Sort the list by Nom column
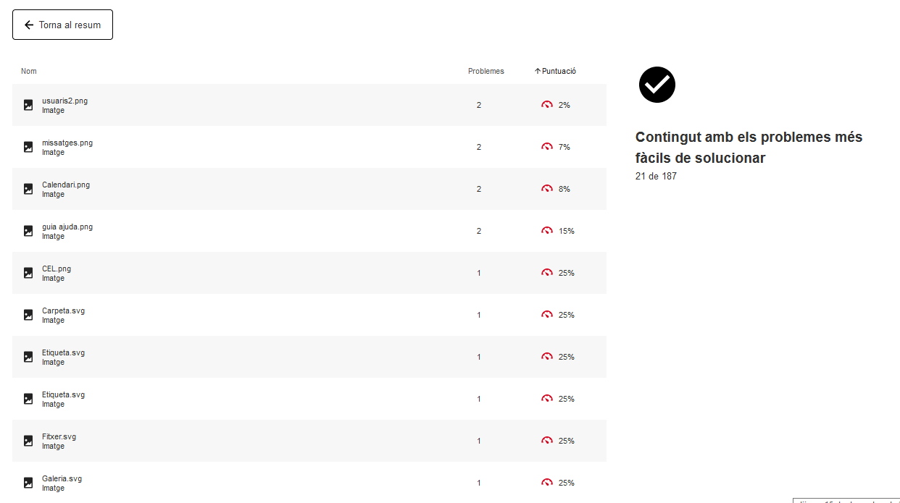 tap(29, 71)
